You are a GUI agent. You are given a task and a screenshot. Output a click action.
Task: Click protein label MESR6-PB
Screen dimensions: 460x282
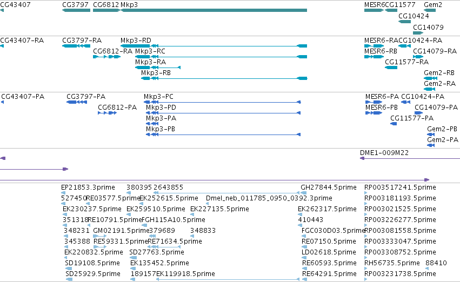pyautogui.click(x=382, y=108)
